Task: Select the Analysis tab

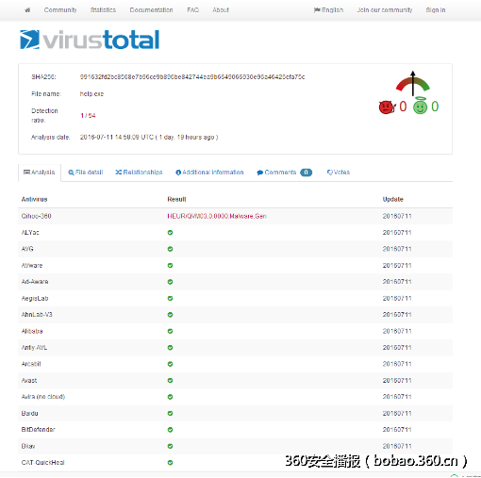Action: pos(40,173)
